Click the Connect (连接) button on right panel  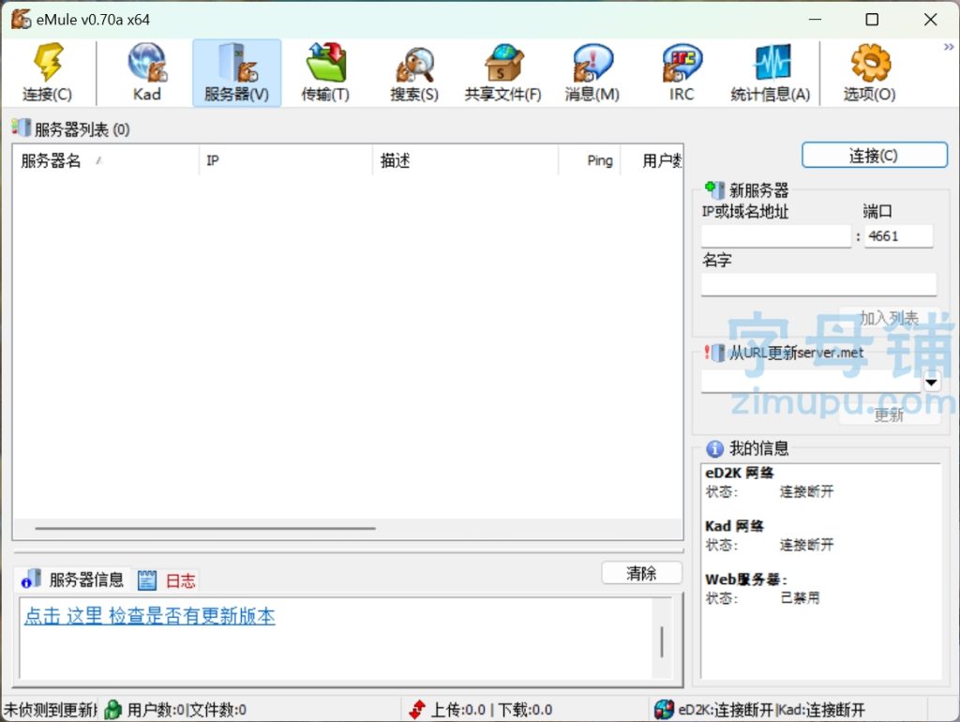coord(875,156)
